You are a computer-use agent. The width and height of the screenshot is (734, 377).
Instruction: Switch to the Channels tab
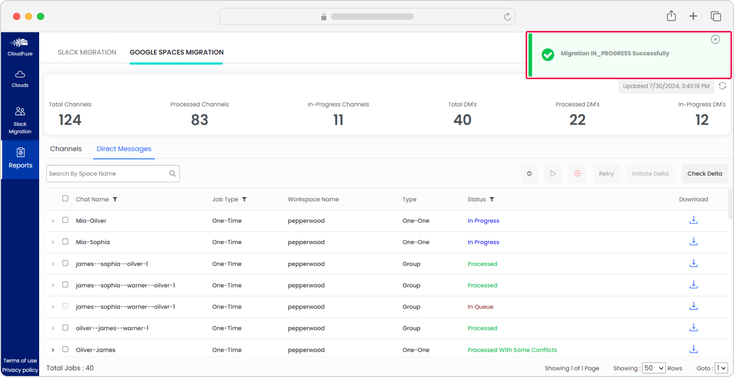point(66,149)
